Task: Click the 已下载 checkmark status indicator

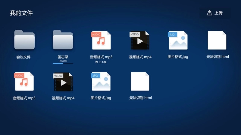Action: [x=97, y=62]
